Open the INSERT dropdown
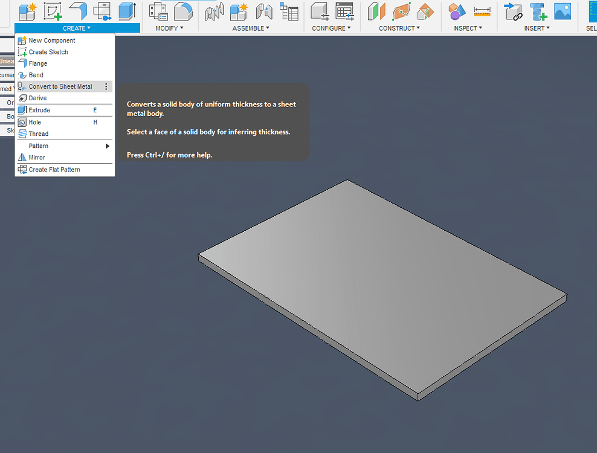 (537, 28)
